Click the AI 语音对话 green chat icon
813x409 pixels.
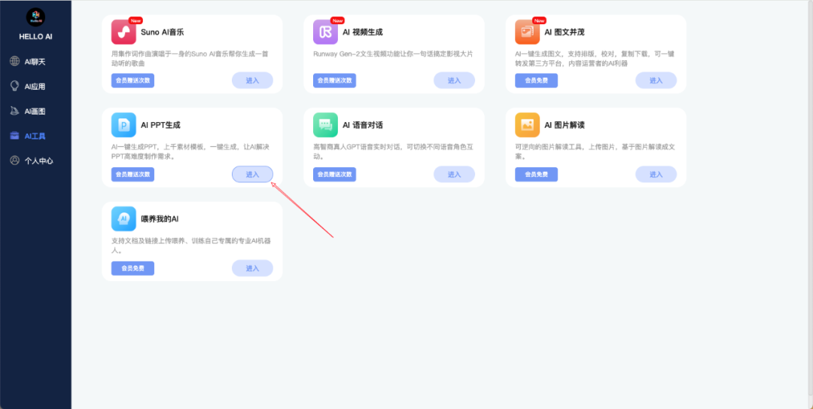click(x=326, y=125)
